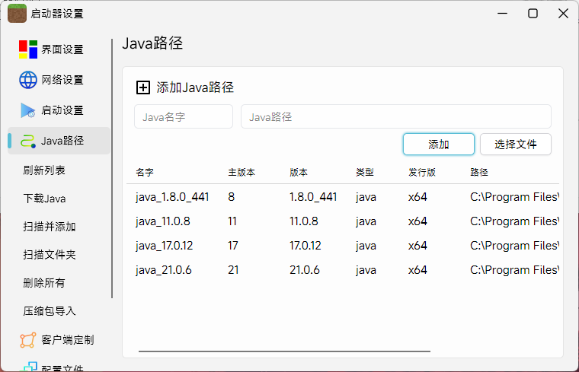Click into the Java路径 text field
579x372 pixels.
pos(395,117)
